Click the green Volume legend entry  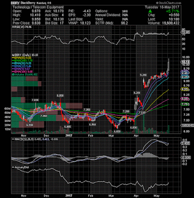click(25, 75)
